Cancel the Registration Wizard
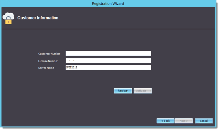Screen dimensions: 220x131 point(204,121)
